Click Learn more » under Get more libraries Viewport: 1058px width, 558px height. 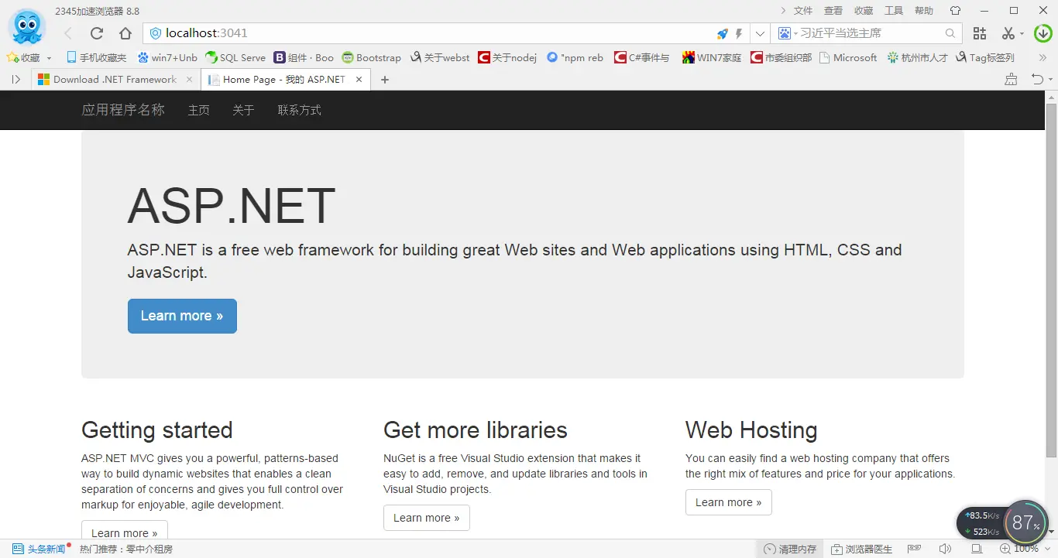click(427, 518)
